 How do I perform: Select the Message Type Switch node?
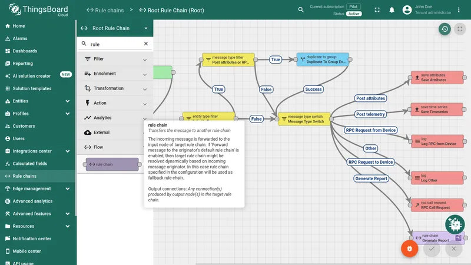(x=304, y=119)
